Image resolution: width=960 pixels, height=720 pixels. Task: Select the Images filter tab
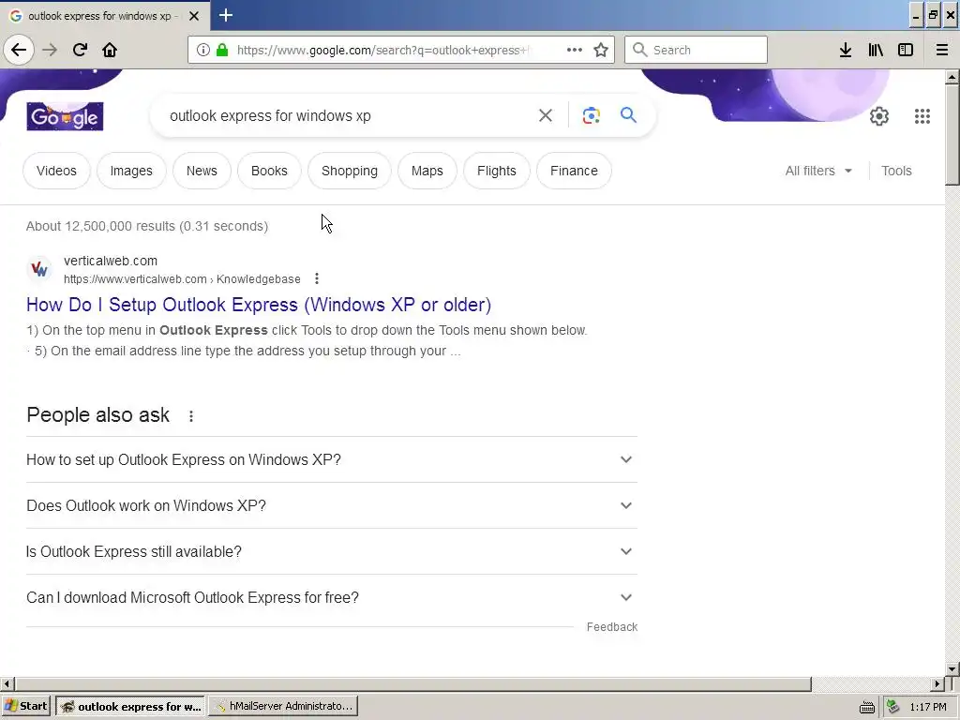(131, 171)
